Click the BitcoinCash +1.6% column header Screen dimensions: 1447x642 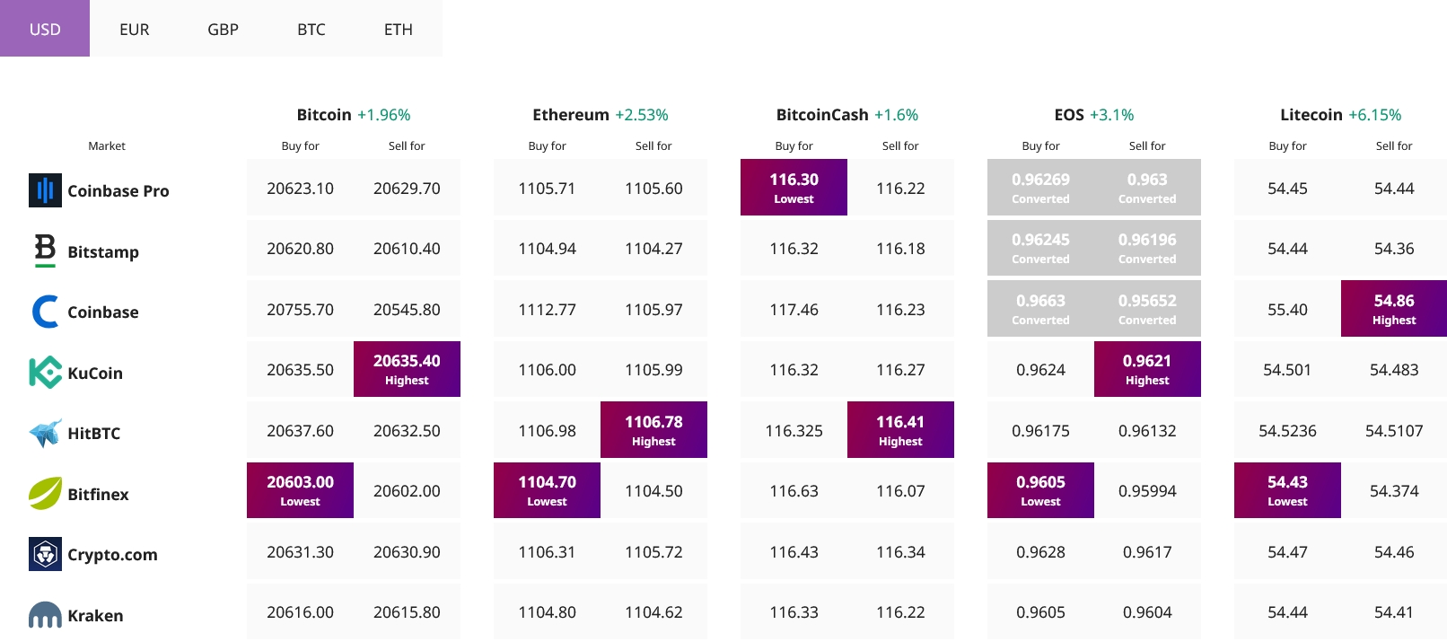click(x=847, y=115)
